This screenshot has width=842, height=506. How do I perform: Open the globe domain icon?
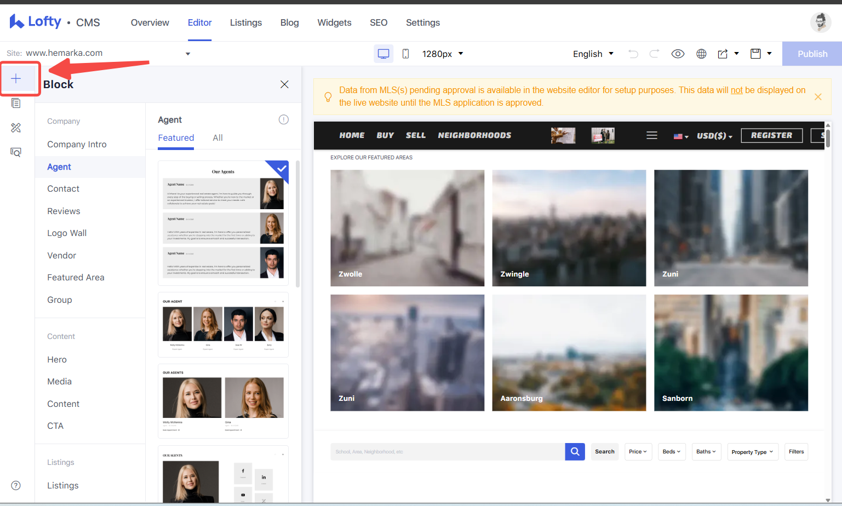701,54
